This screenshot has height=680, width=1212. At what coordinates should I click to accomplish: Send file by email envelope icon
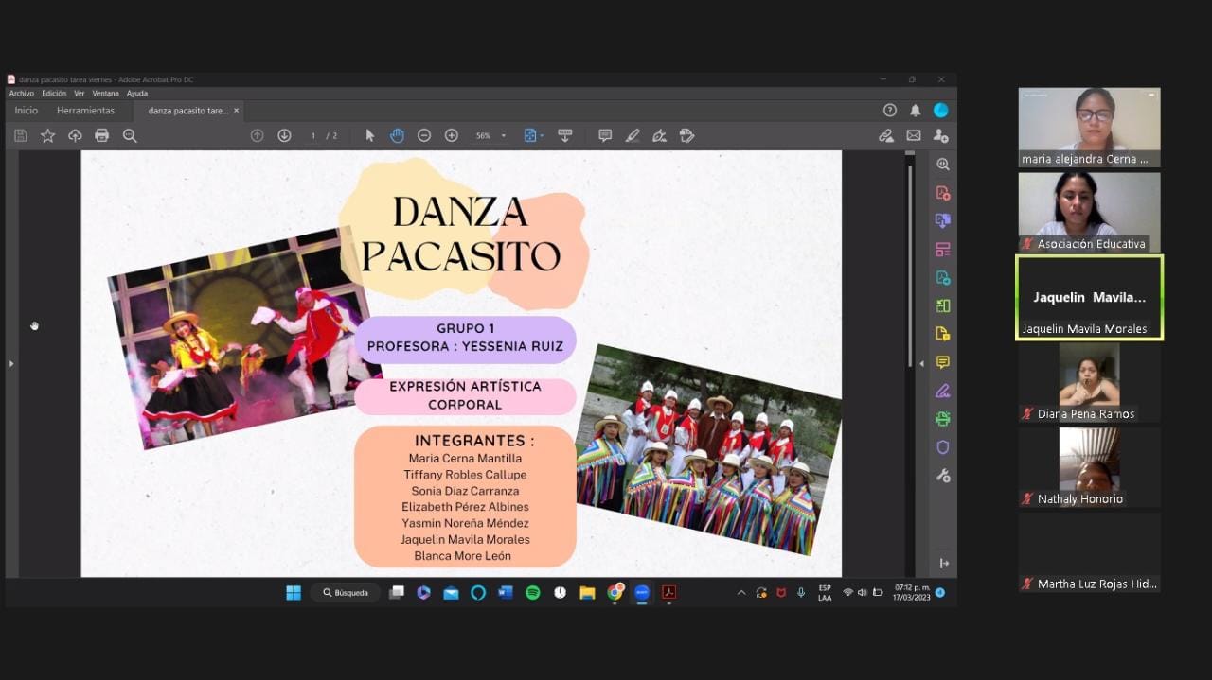coord(914,135)
